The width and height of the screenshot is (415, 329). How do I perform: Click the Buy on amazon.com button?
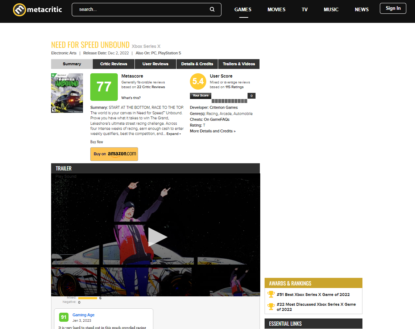point(114,154)
